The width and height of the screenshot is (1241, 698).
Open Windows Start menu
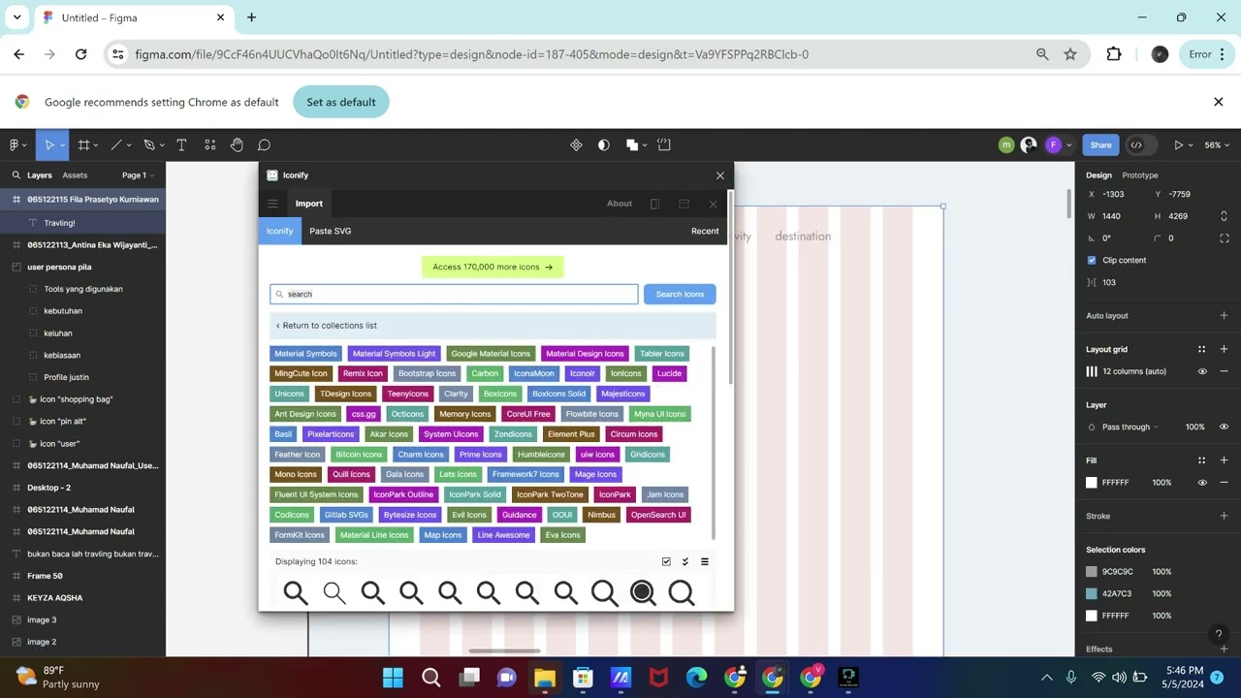393,677
